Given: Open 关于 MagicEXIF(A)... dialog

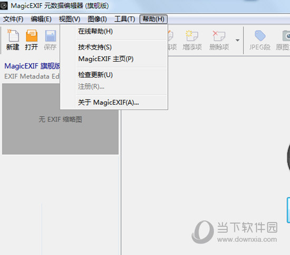Looking at the screenshot, I should pos(114,102).
